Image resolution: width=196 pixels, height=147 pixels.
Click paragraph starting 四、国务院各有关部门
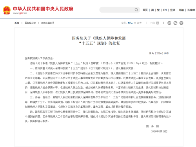coord(98,116)
